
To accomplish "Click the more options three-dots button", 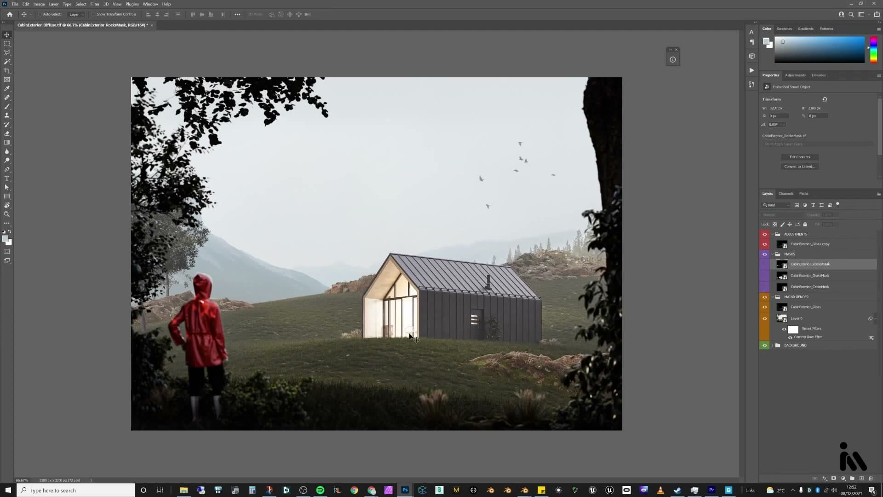I will [x=237, y=14].
